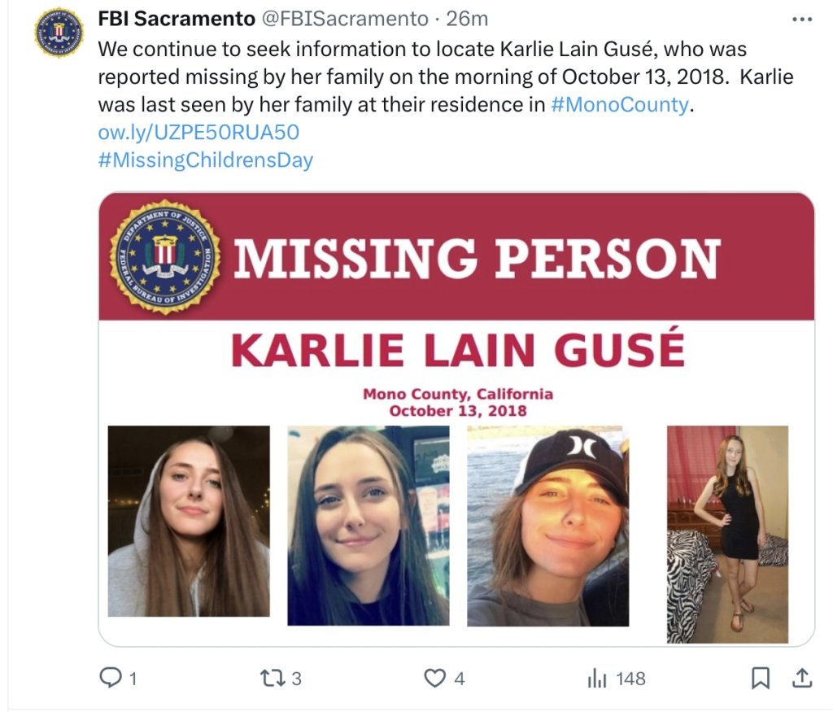Click the FBI Sacramento display name

coord(177,19)
